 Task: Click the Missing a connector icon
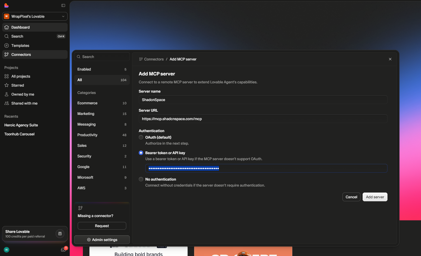point(80,208)
